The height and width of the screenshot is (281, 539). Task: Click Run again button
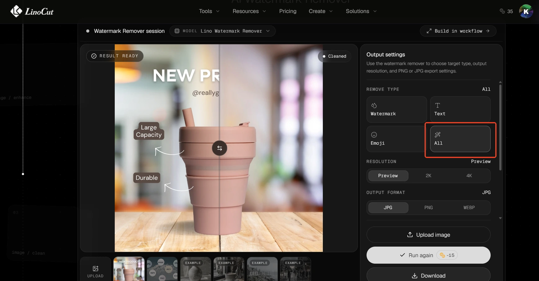click(x=429, y=255)
